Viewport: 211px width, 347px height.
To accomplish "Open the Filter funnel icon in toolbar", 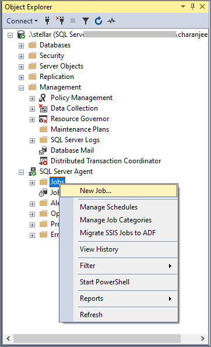I will click(86, 21).
